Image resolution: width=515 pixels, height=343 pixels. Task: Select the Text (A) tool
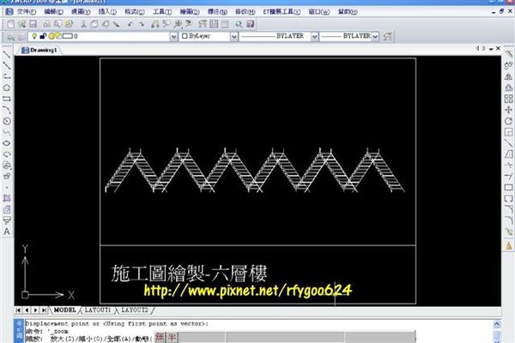point(7,232)
